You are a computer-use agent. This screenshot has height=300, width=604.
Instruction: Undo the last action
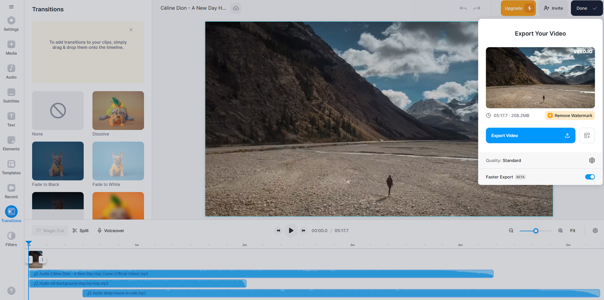pyautogui.click(x=463, y=8)
